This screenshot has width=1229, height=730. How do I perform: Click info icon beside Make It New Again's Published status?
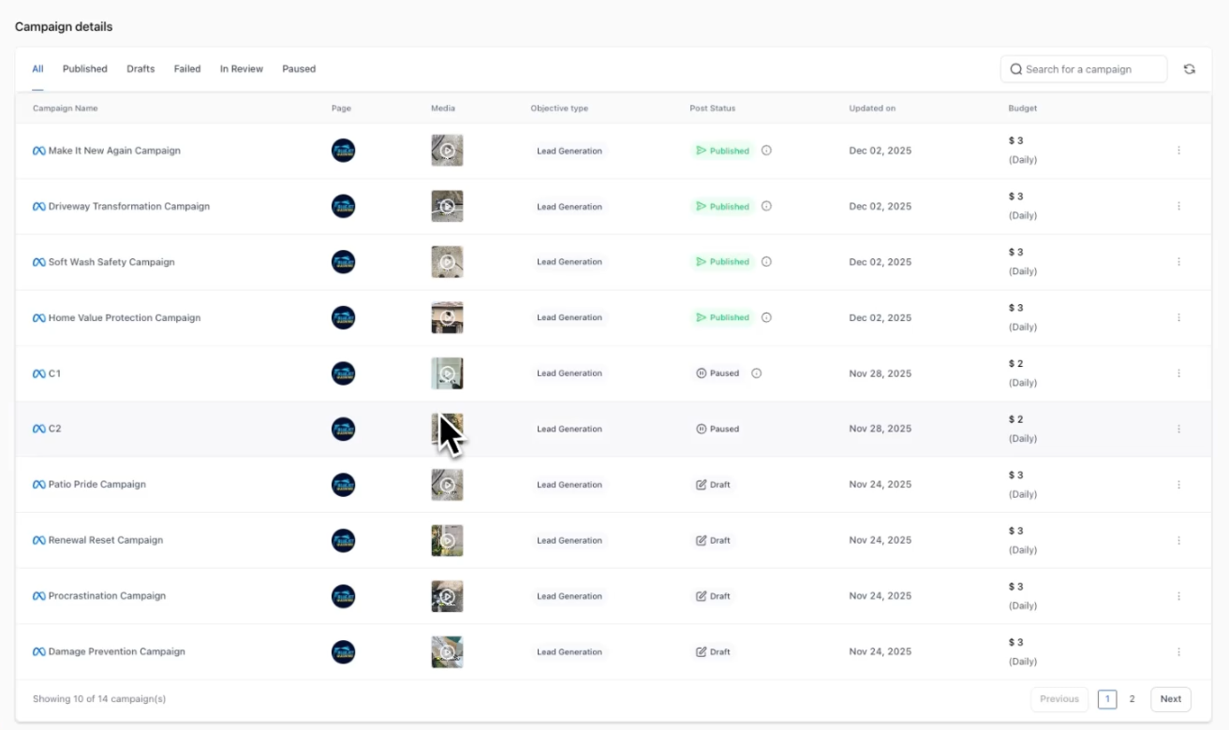pos(766,151)
